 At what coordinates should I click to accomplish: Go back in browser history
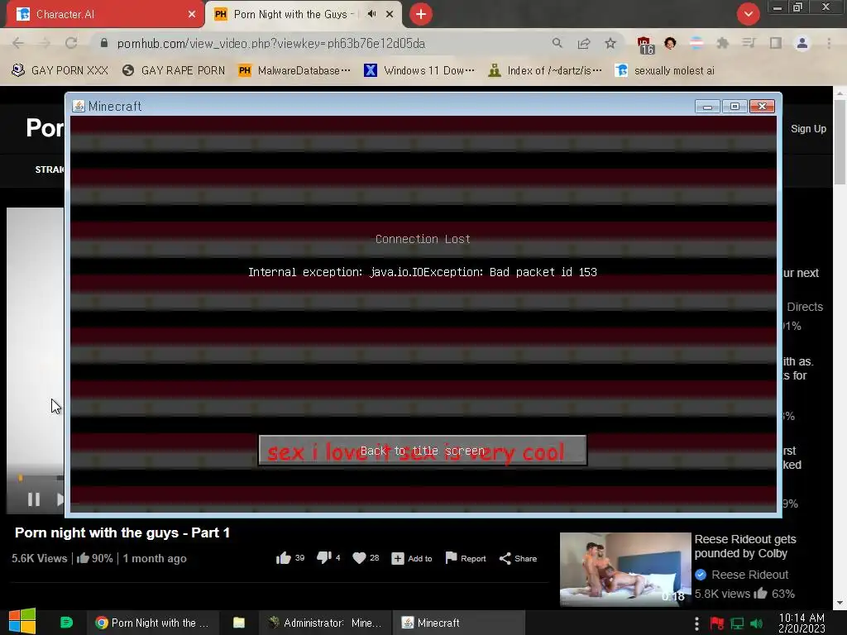[x=18, y=43]
